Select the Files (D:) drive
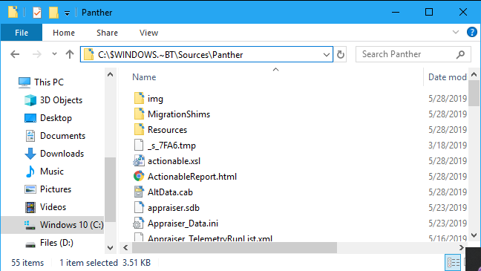The height and width of the screenshot is (271, 481). tap(56, 243)
